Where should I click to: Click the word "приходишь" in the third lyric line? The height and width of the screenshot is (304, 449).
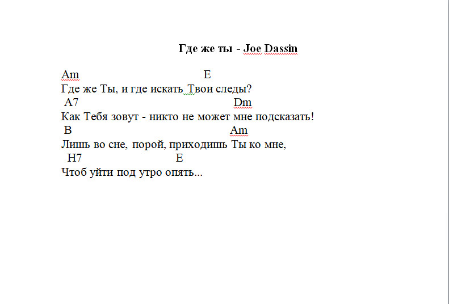pyautogui.click(x=199, y=145)
